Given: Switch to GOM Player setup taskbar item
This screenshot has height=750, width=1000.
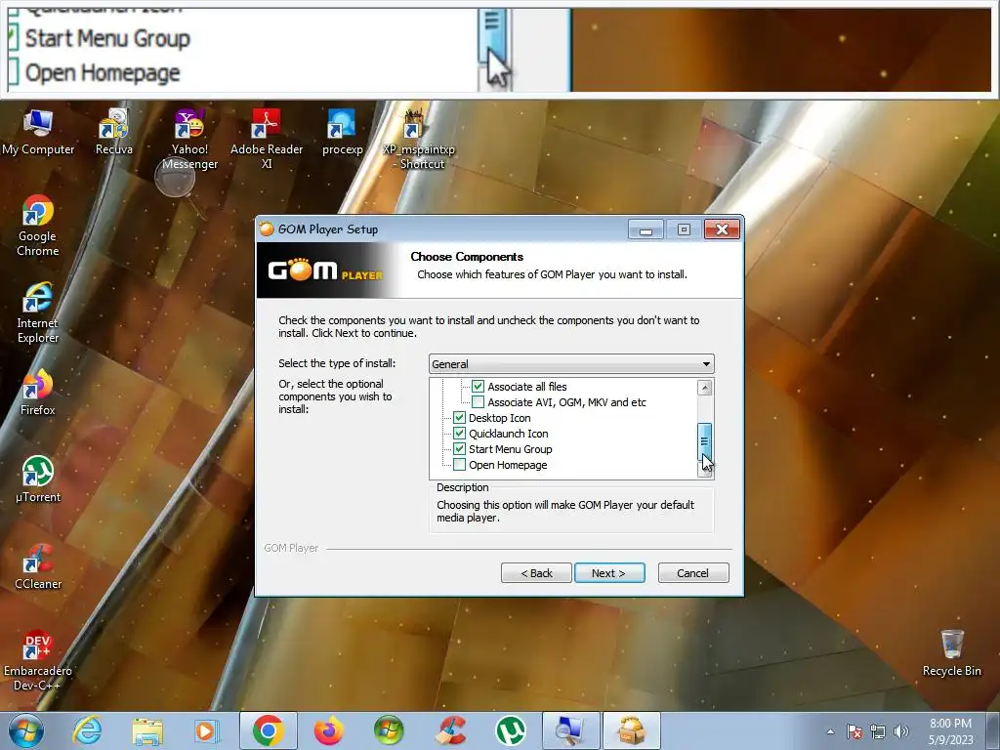Looking at the screenshot, I should (x=632, y=730).
